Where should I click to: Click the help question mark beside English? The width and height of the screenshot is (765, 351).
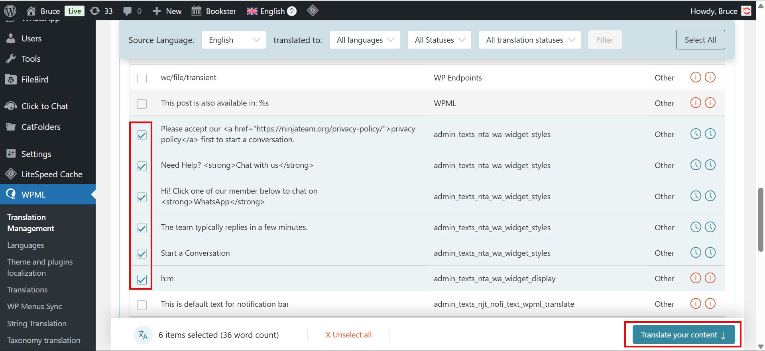tap(292, 11)
